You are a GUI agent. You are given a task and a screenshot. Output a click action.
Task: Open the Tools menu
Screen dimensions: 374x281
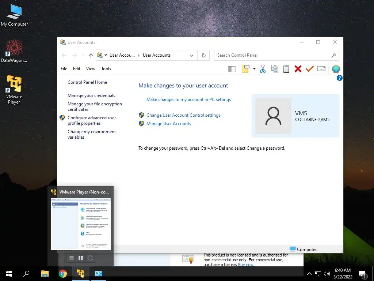106,69
